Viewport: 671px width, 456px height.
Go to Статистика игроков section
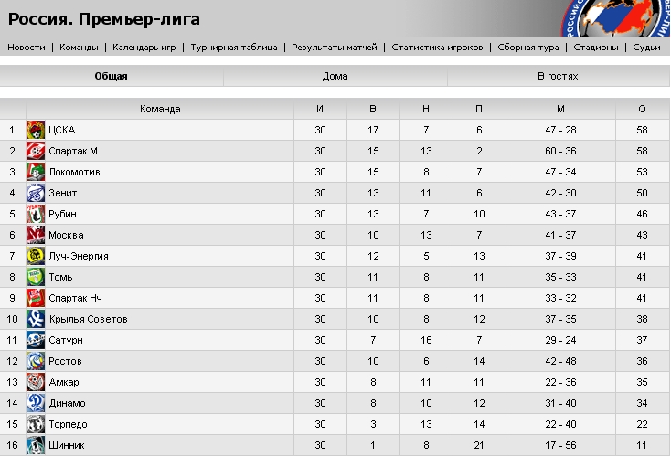[437, 47]
